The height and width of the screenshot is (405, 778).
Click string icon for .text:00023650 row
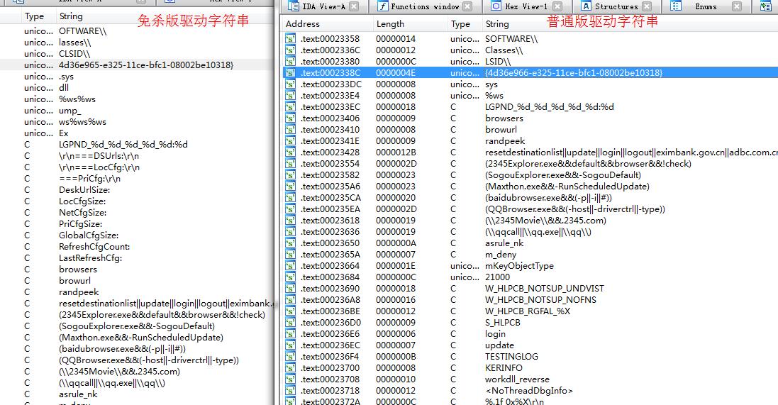click(291, 244)
